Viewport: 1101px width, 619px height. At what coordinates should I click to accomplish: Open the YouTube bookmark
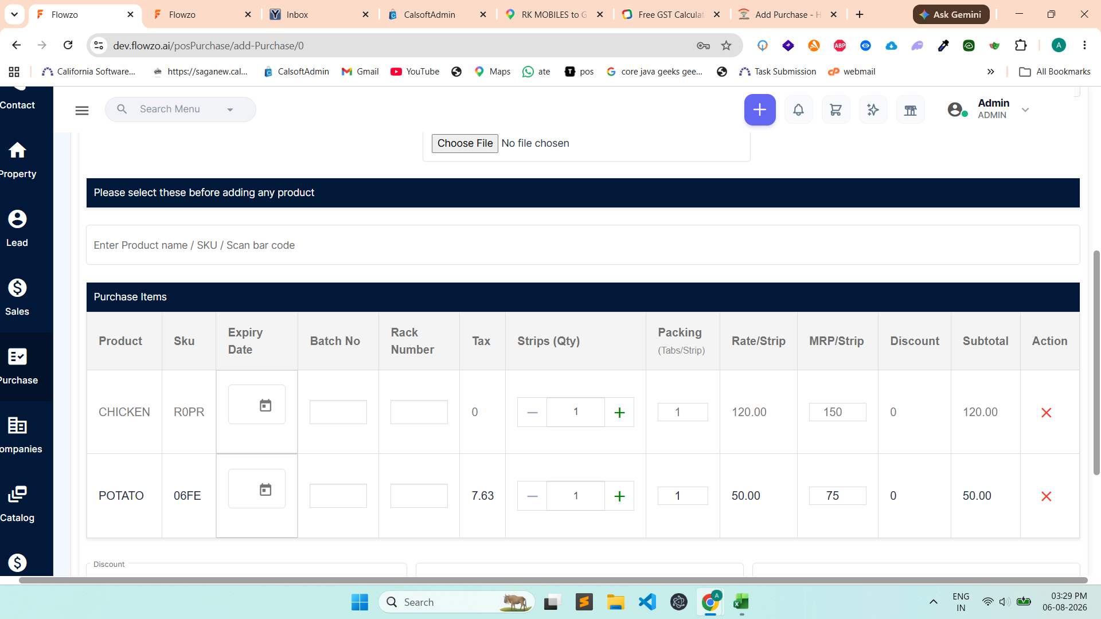pyautogui.click(x=415, y=72)
